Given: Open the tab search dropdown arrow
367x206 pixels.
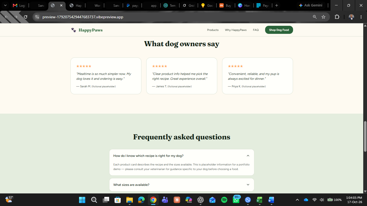Looking at the screenshot, I should coord(5,5).
